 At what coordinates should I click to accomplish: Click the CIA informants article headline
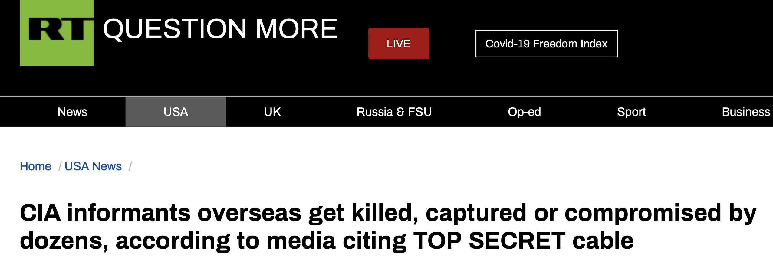387,227
